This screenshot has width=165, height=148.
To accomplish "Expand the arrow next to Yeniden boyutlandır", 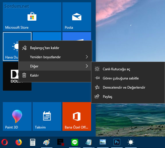I will [87, 57].
